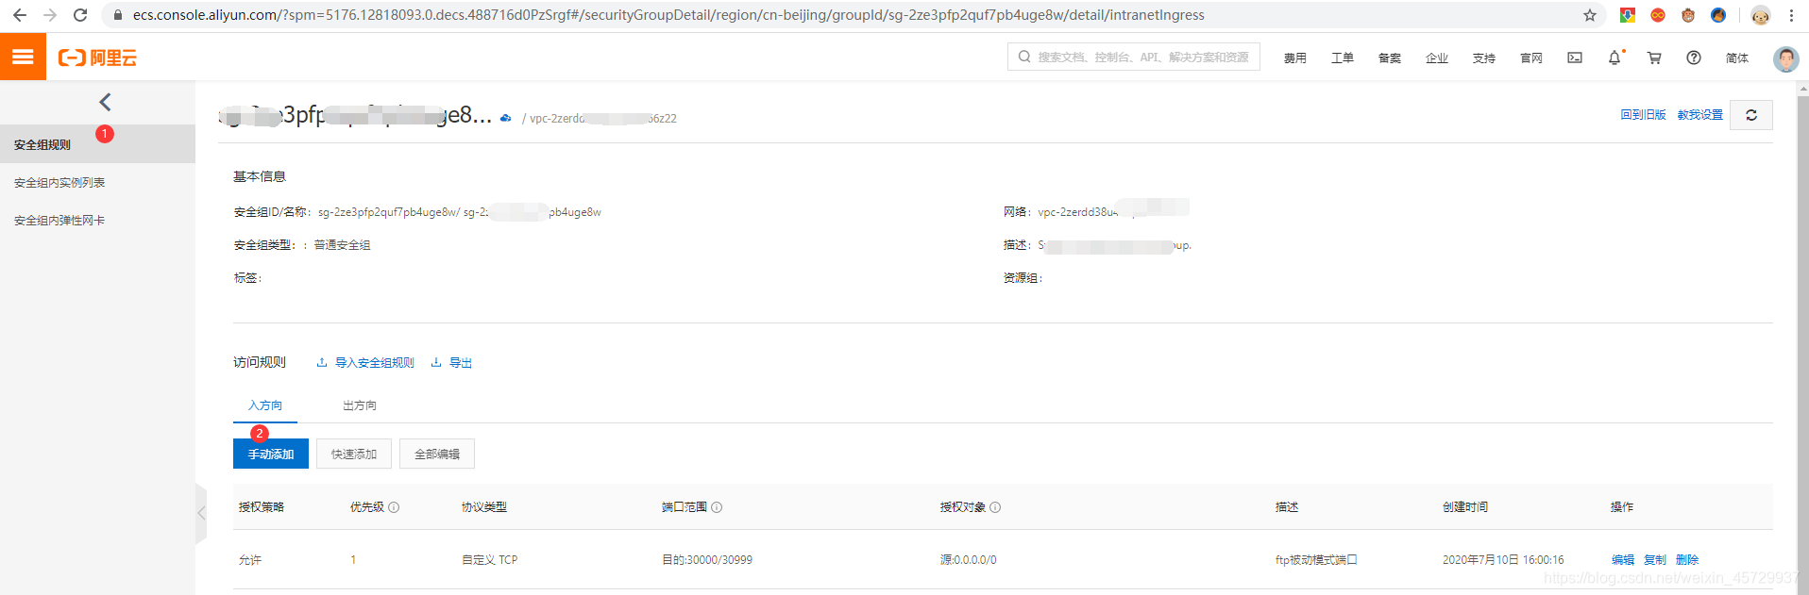
Task: Open the orange hamburger main menu
Action: tap(23, 57)
